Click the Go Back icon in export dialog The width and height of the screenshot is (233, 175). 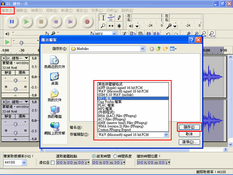[152, 49]
